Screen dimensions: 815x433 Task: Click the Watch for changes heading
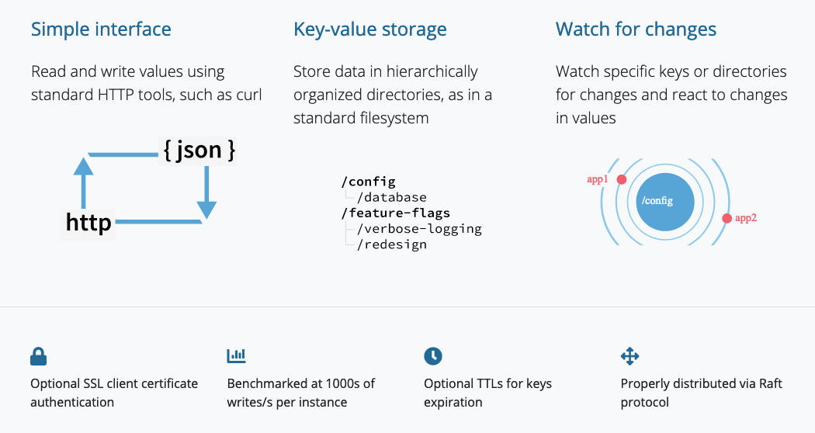(636, 30)
